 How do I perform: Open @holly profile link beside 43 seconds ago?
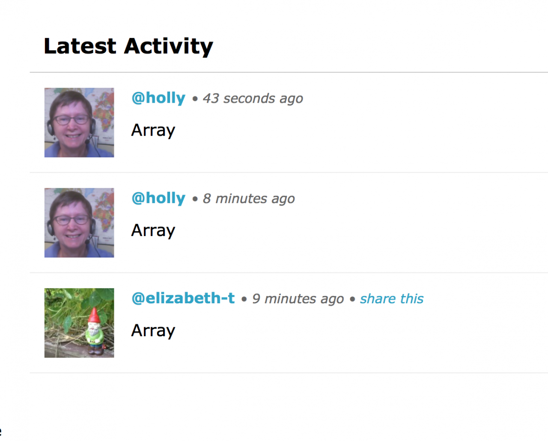[x=158, y=98]
